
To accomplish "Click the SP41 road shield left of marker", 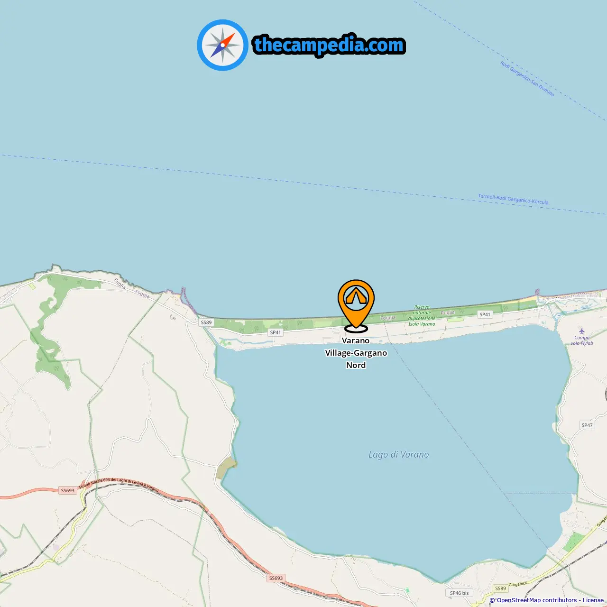I will click(276, 332).
